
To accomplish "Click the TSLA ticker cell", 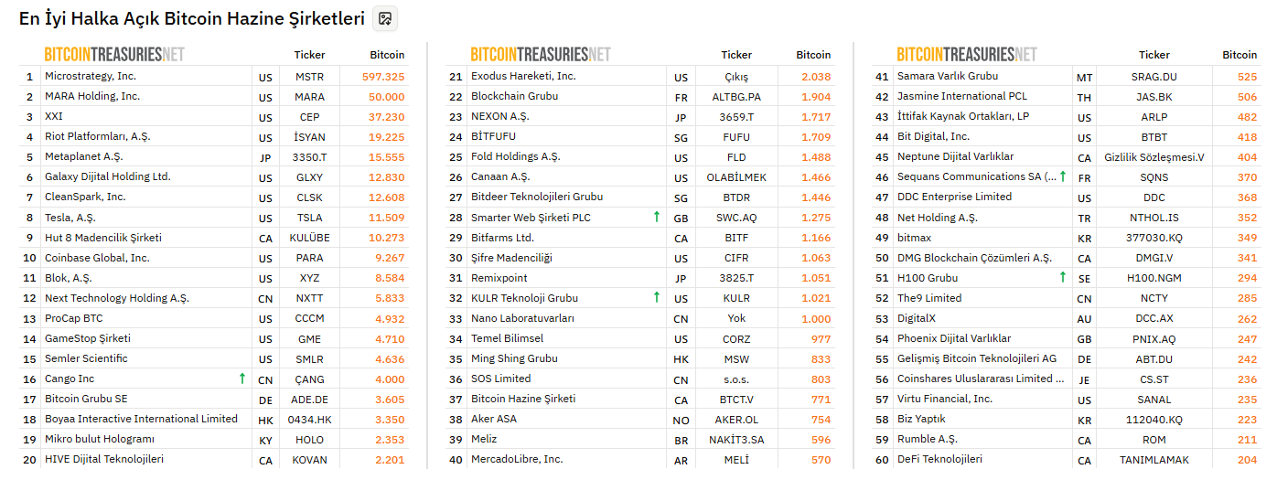I will pyautogui.click(x=309, y=217).
